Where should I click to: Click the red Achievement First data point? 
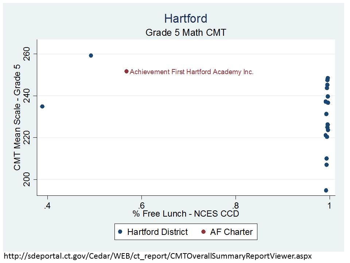click(127, 71)
